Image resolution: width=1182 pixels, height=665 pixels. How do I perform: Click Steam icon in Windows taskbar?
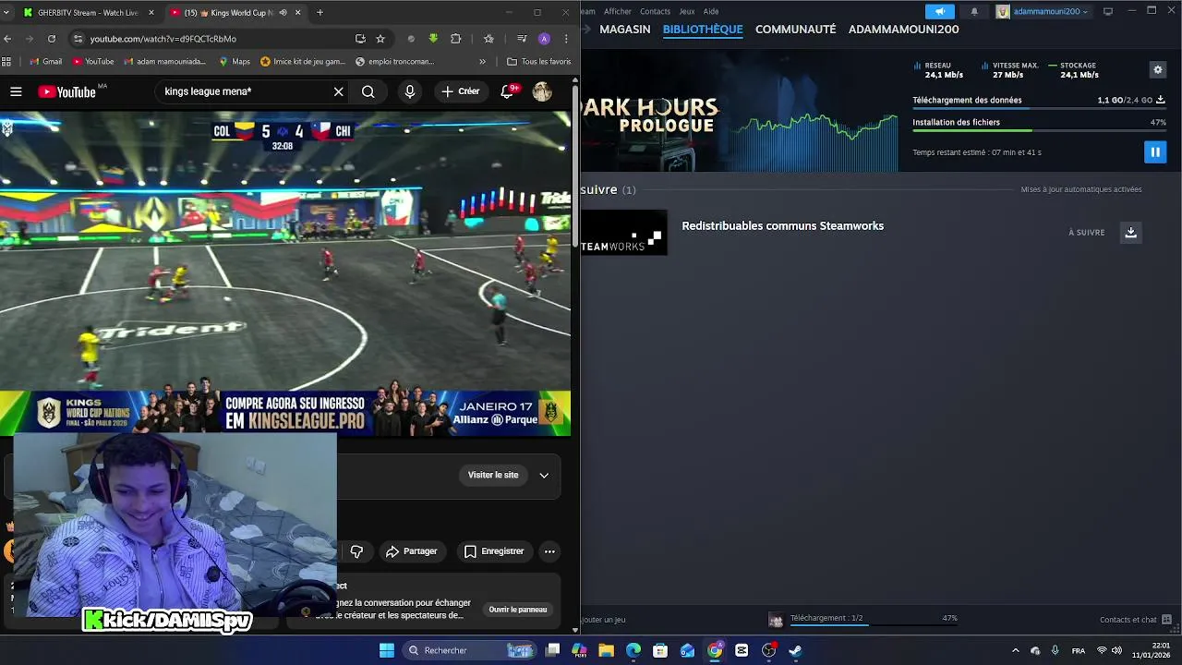pyautogui.click(x=795, y=650)
